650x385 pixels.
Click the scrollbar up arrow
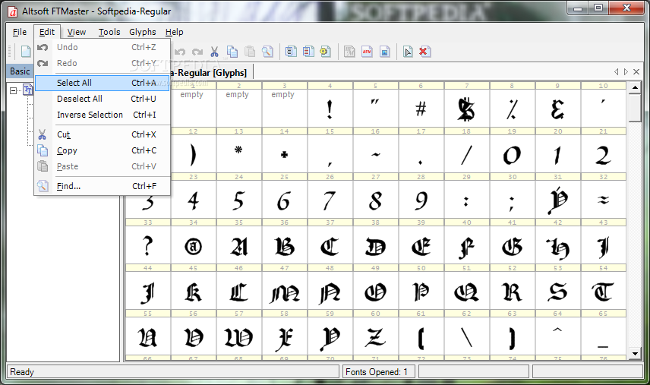(635, 88)
